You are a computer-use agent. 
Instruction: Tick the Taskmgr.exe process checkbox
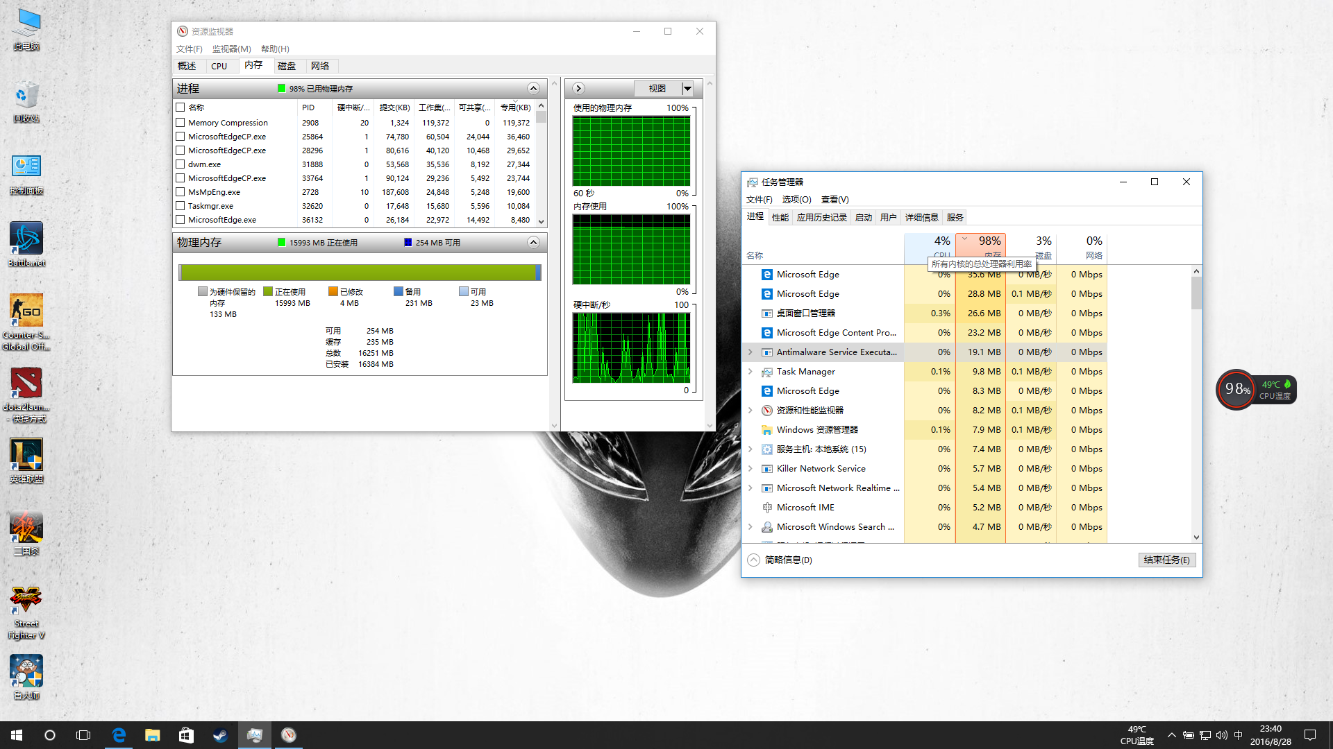[x=181, y=206]
